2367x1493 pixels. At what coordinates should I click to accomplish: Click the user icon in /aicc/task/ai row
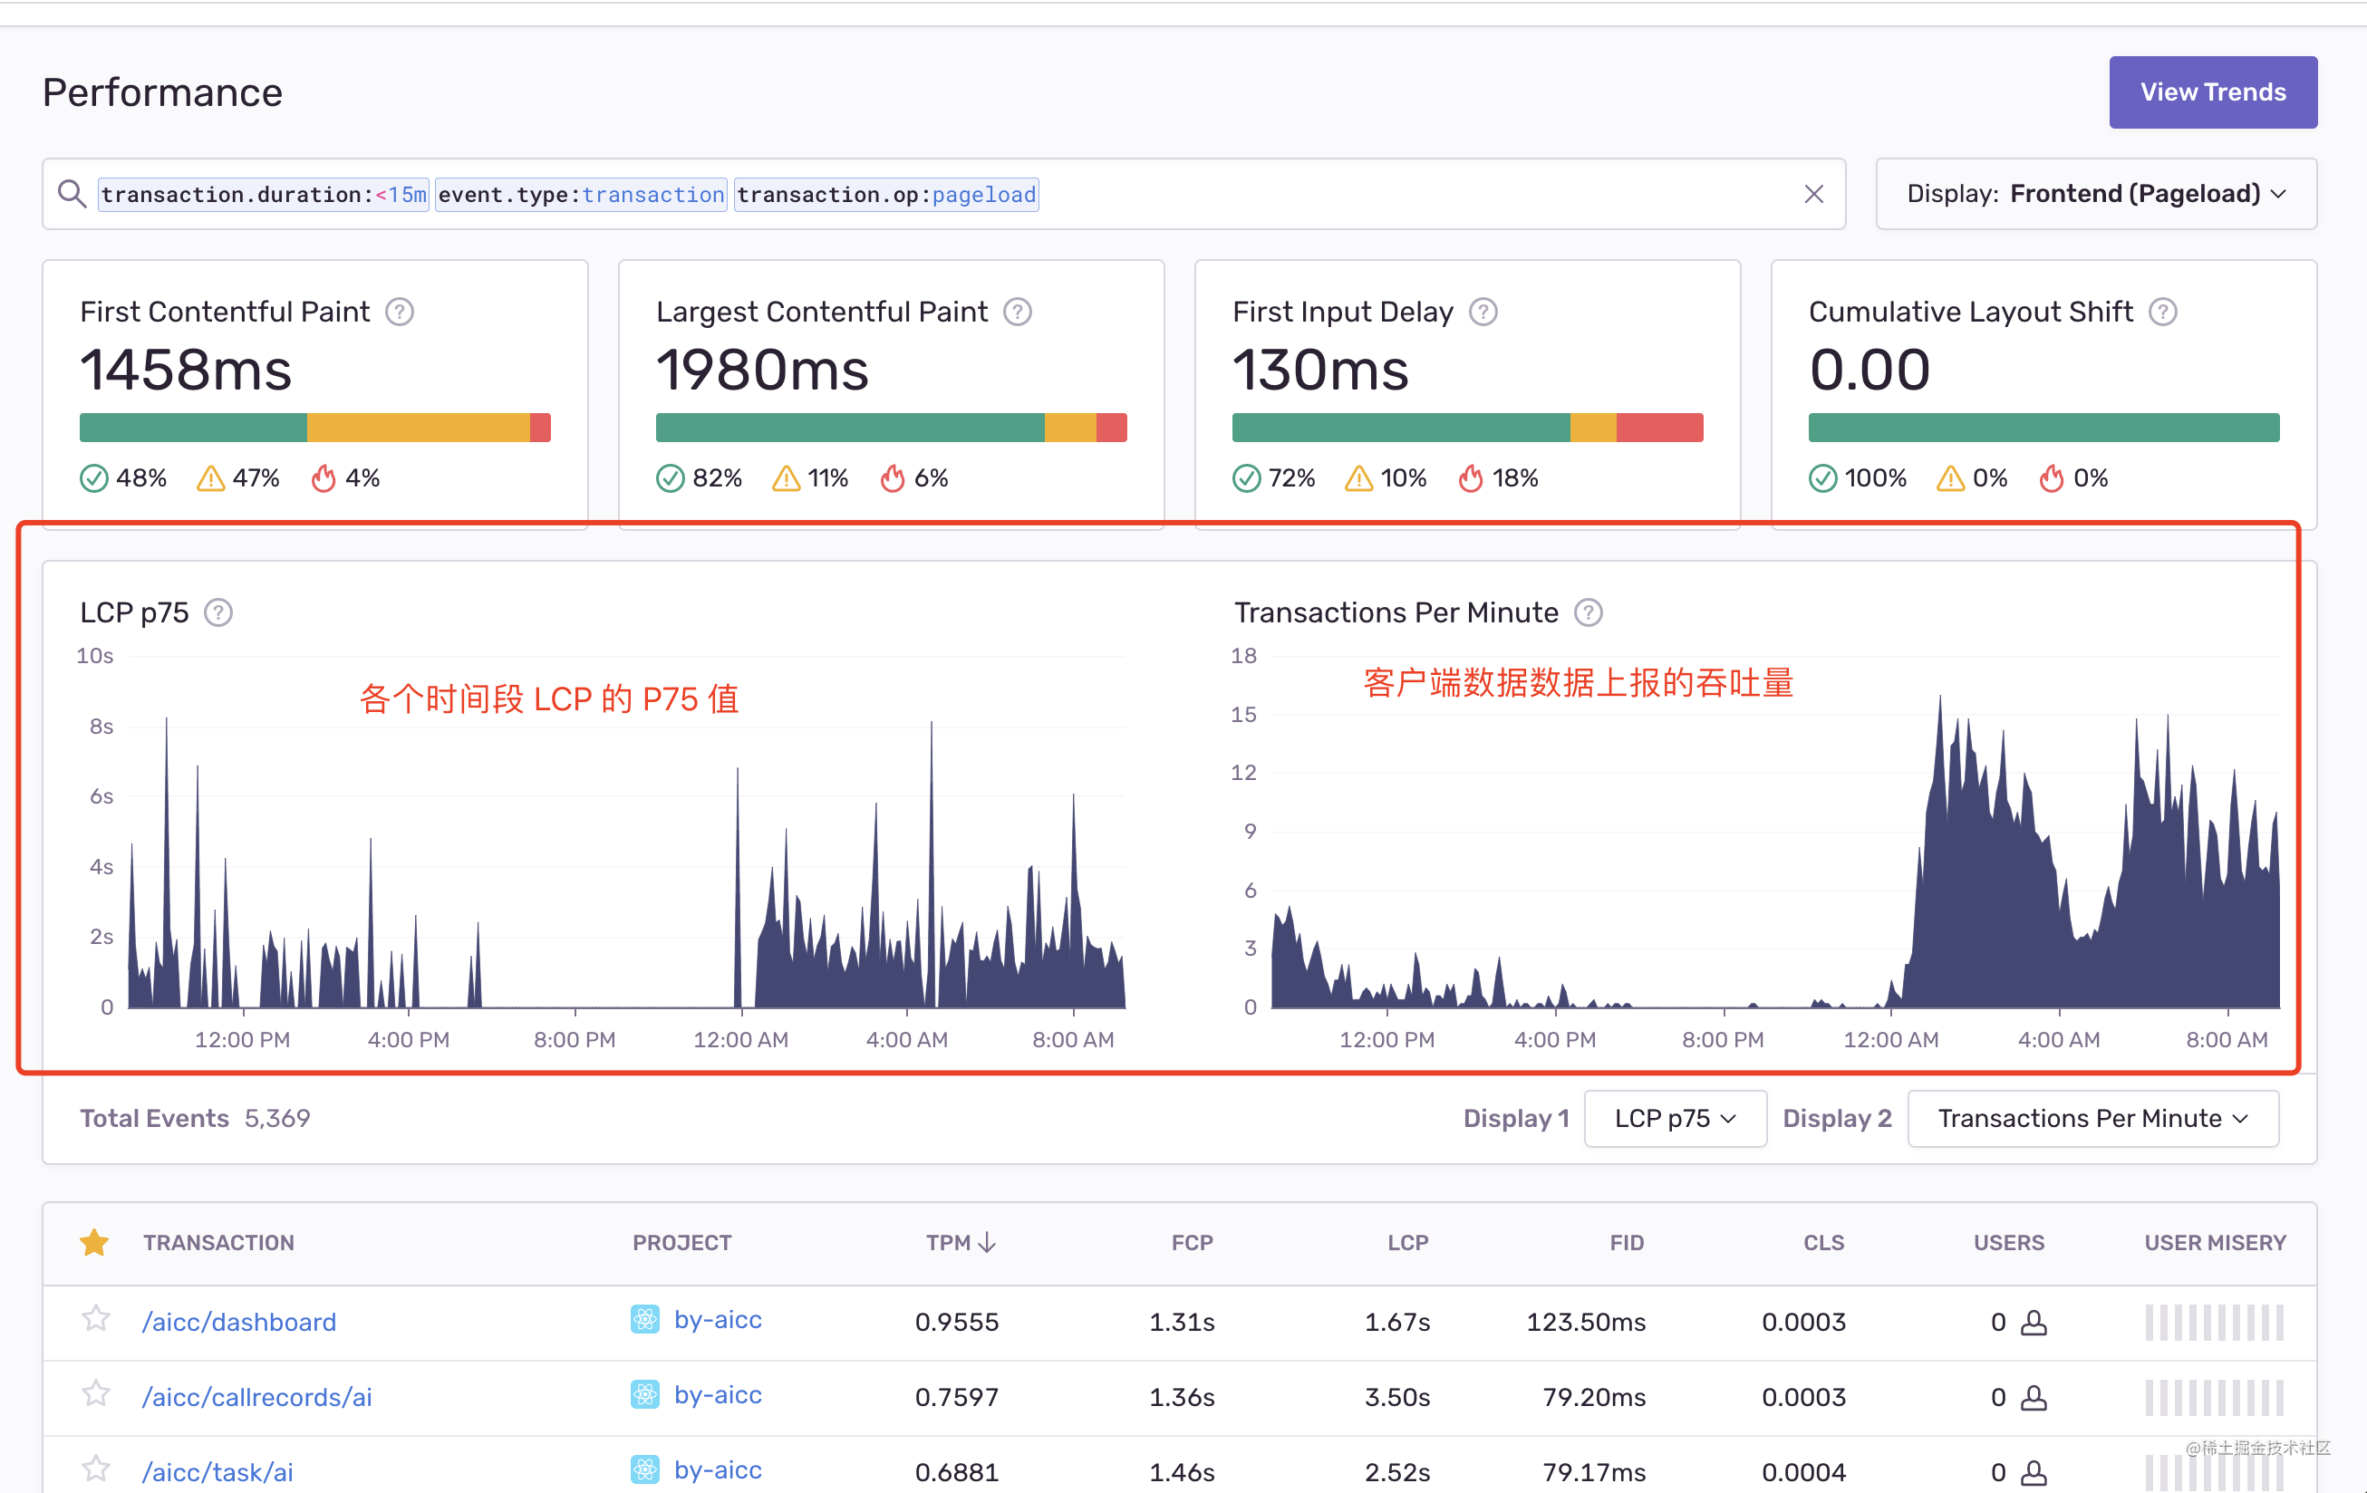[2034, 1472]
